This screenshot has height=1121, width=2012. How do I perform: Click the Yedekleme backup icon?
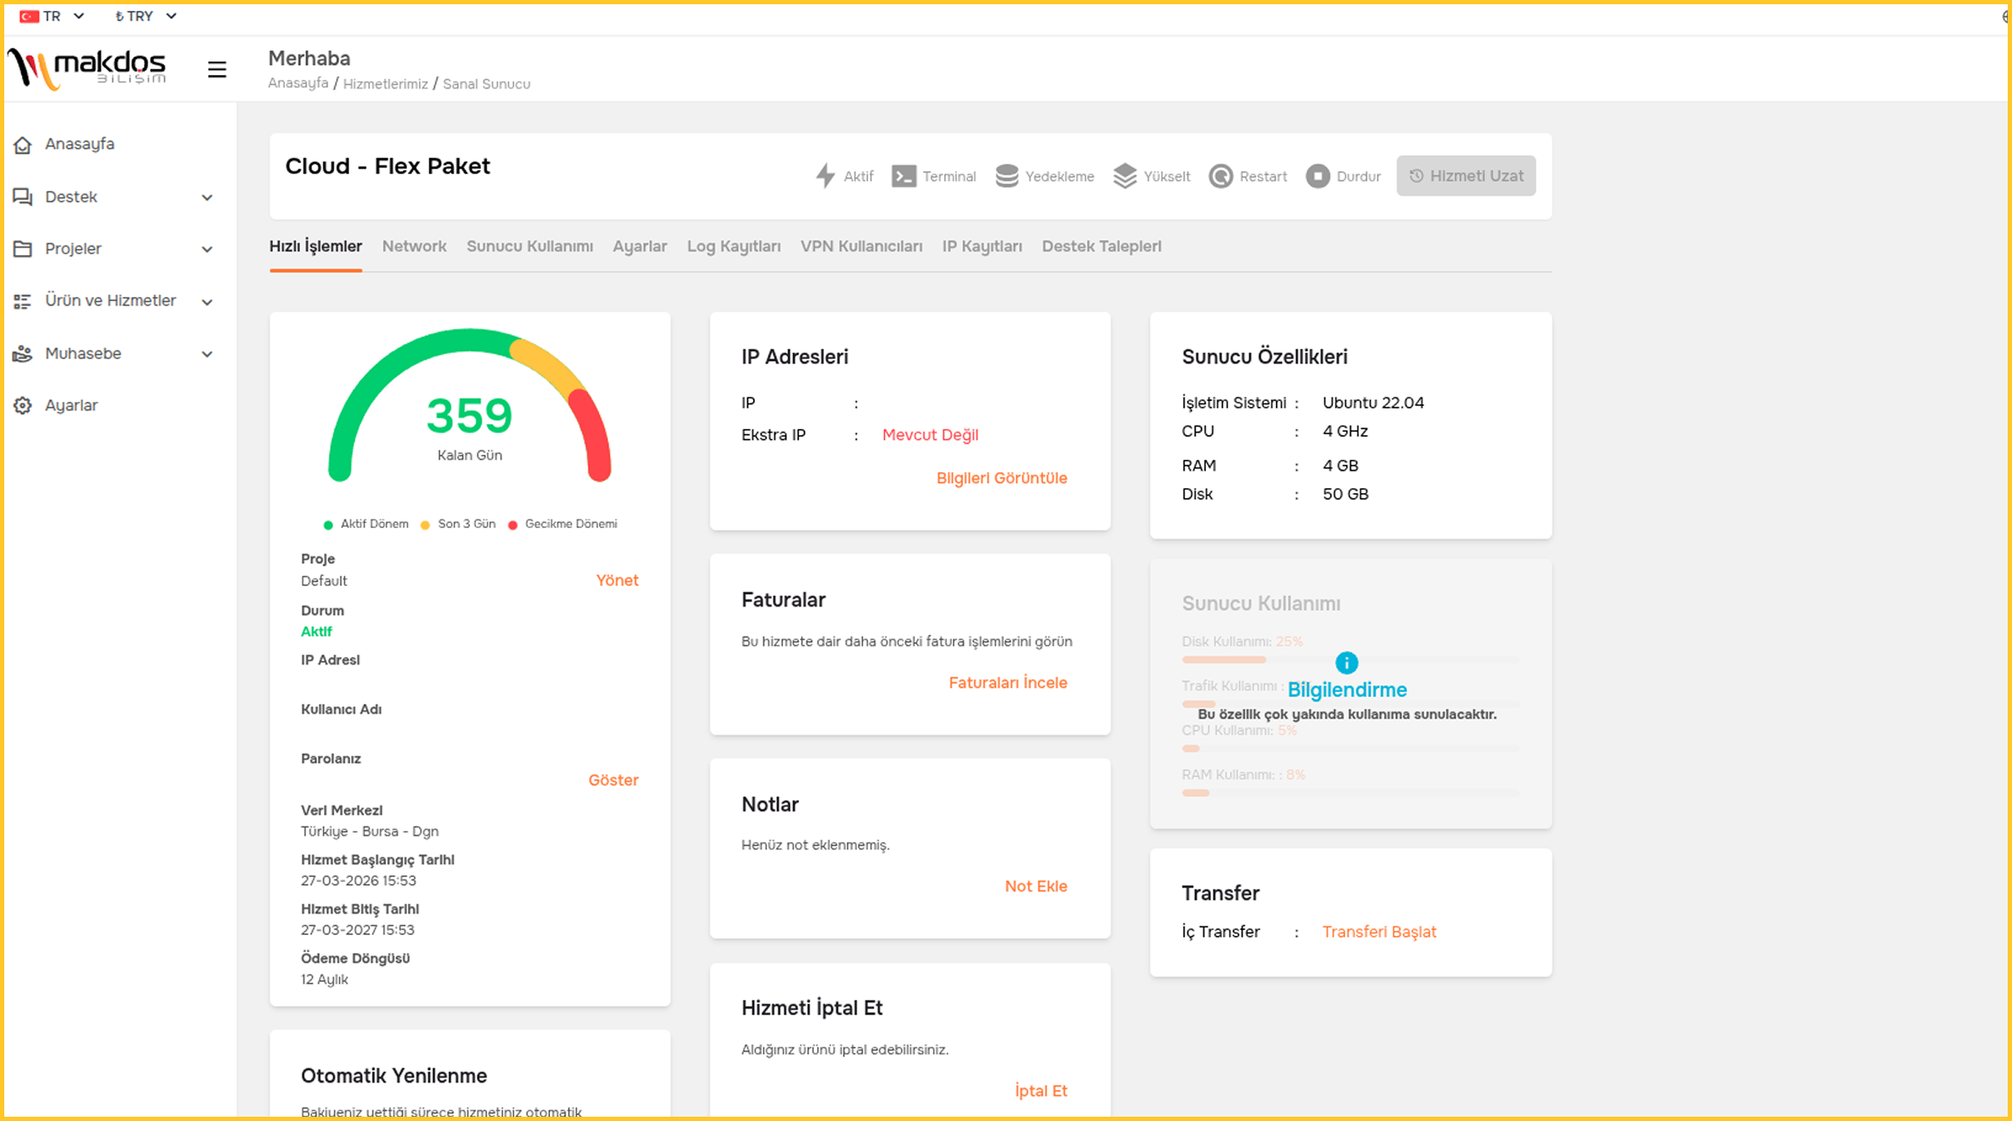pos(1006,176)
